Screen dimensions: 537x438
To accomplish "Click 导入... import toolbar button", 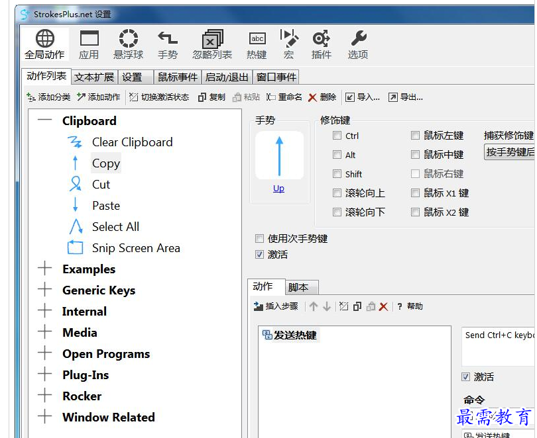I will pyautogui.click(x=363, y=97).
